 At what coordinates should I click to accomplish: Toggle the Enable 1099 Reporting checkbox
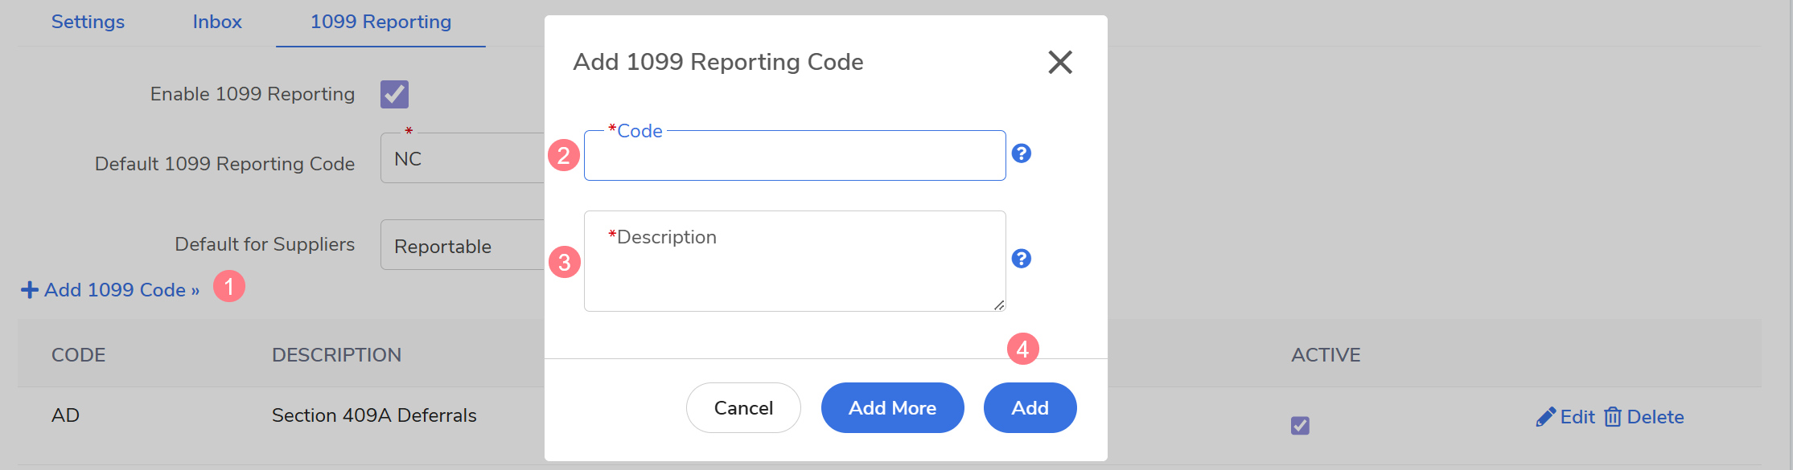pos(394,94)
